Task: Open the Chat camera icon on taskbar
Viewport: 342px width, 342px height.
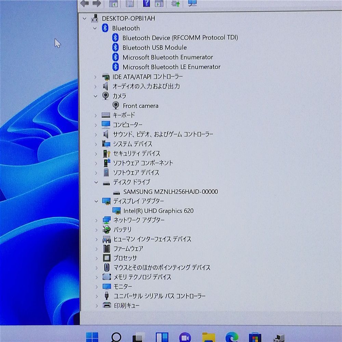Action: tap(185, 337)
